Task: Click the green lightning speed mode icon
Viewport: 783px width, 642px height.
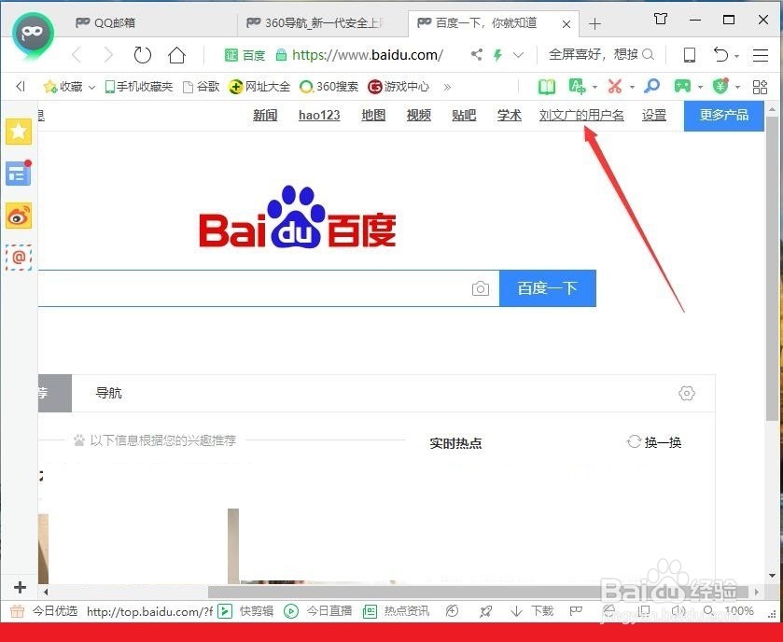Action: tap(497, 54)
